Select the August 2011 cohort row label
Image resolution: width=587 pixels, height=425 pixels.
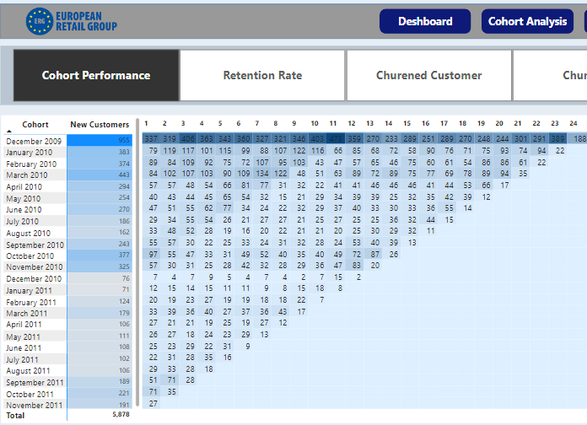tap(29, 370)
